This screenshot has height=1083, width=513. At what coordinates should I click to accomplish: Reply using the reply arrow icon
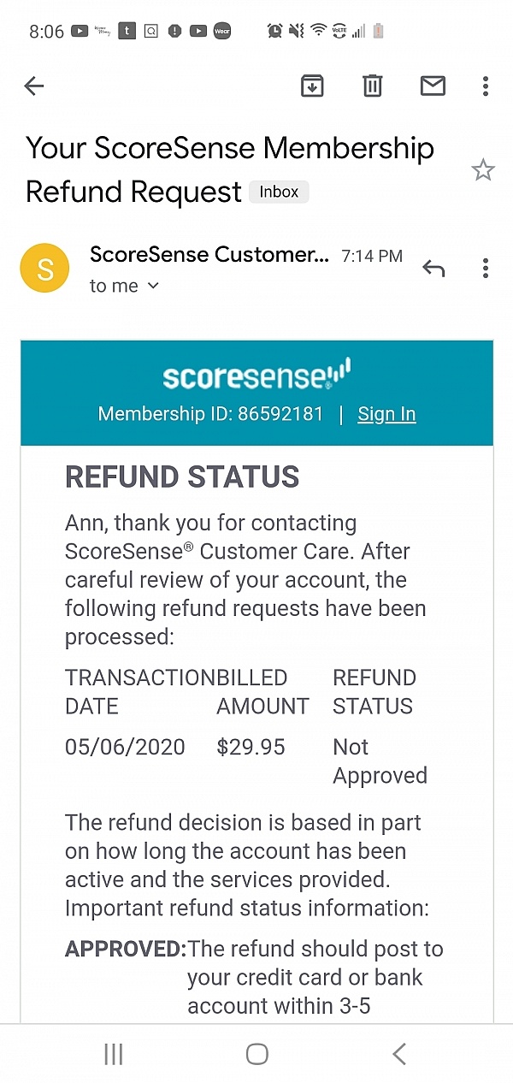pos(433,269)
